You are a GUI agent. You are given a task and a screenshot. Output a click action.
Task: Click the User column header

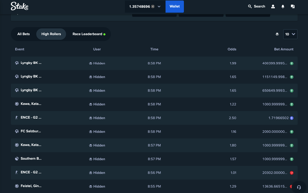[97, 49]
